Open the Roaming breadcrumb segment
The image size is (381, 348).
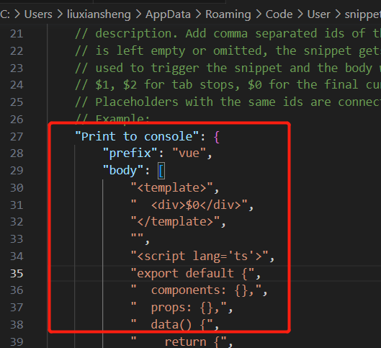click(x=228, y=14)
